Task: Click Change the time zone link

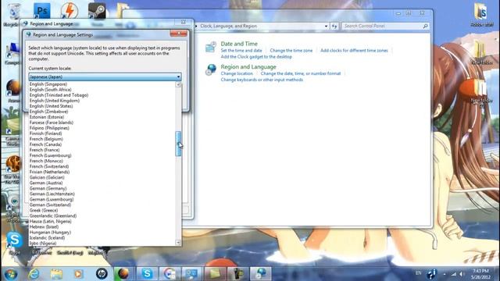Action: point(291,51)
